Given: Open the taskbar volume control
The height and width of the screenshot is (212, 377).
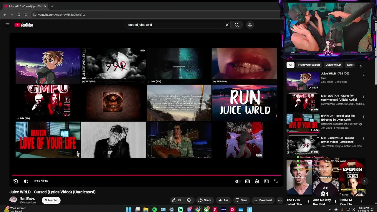Looking at the screenshot, I should 353,210.
